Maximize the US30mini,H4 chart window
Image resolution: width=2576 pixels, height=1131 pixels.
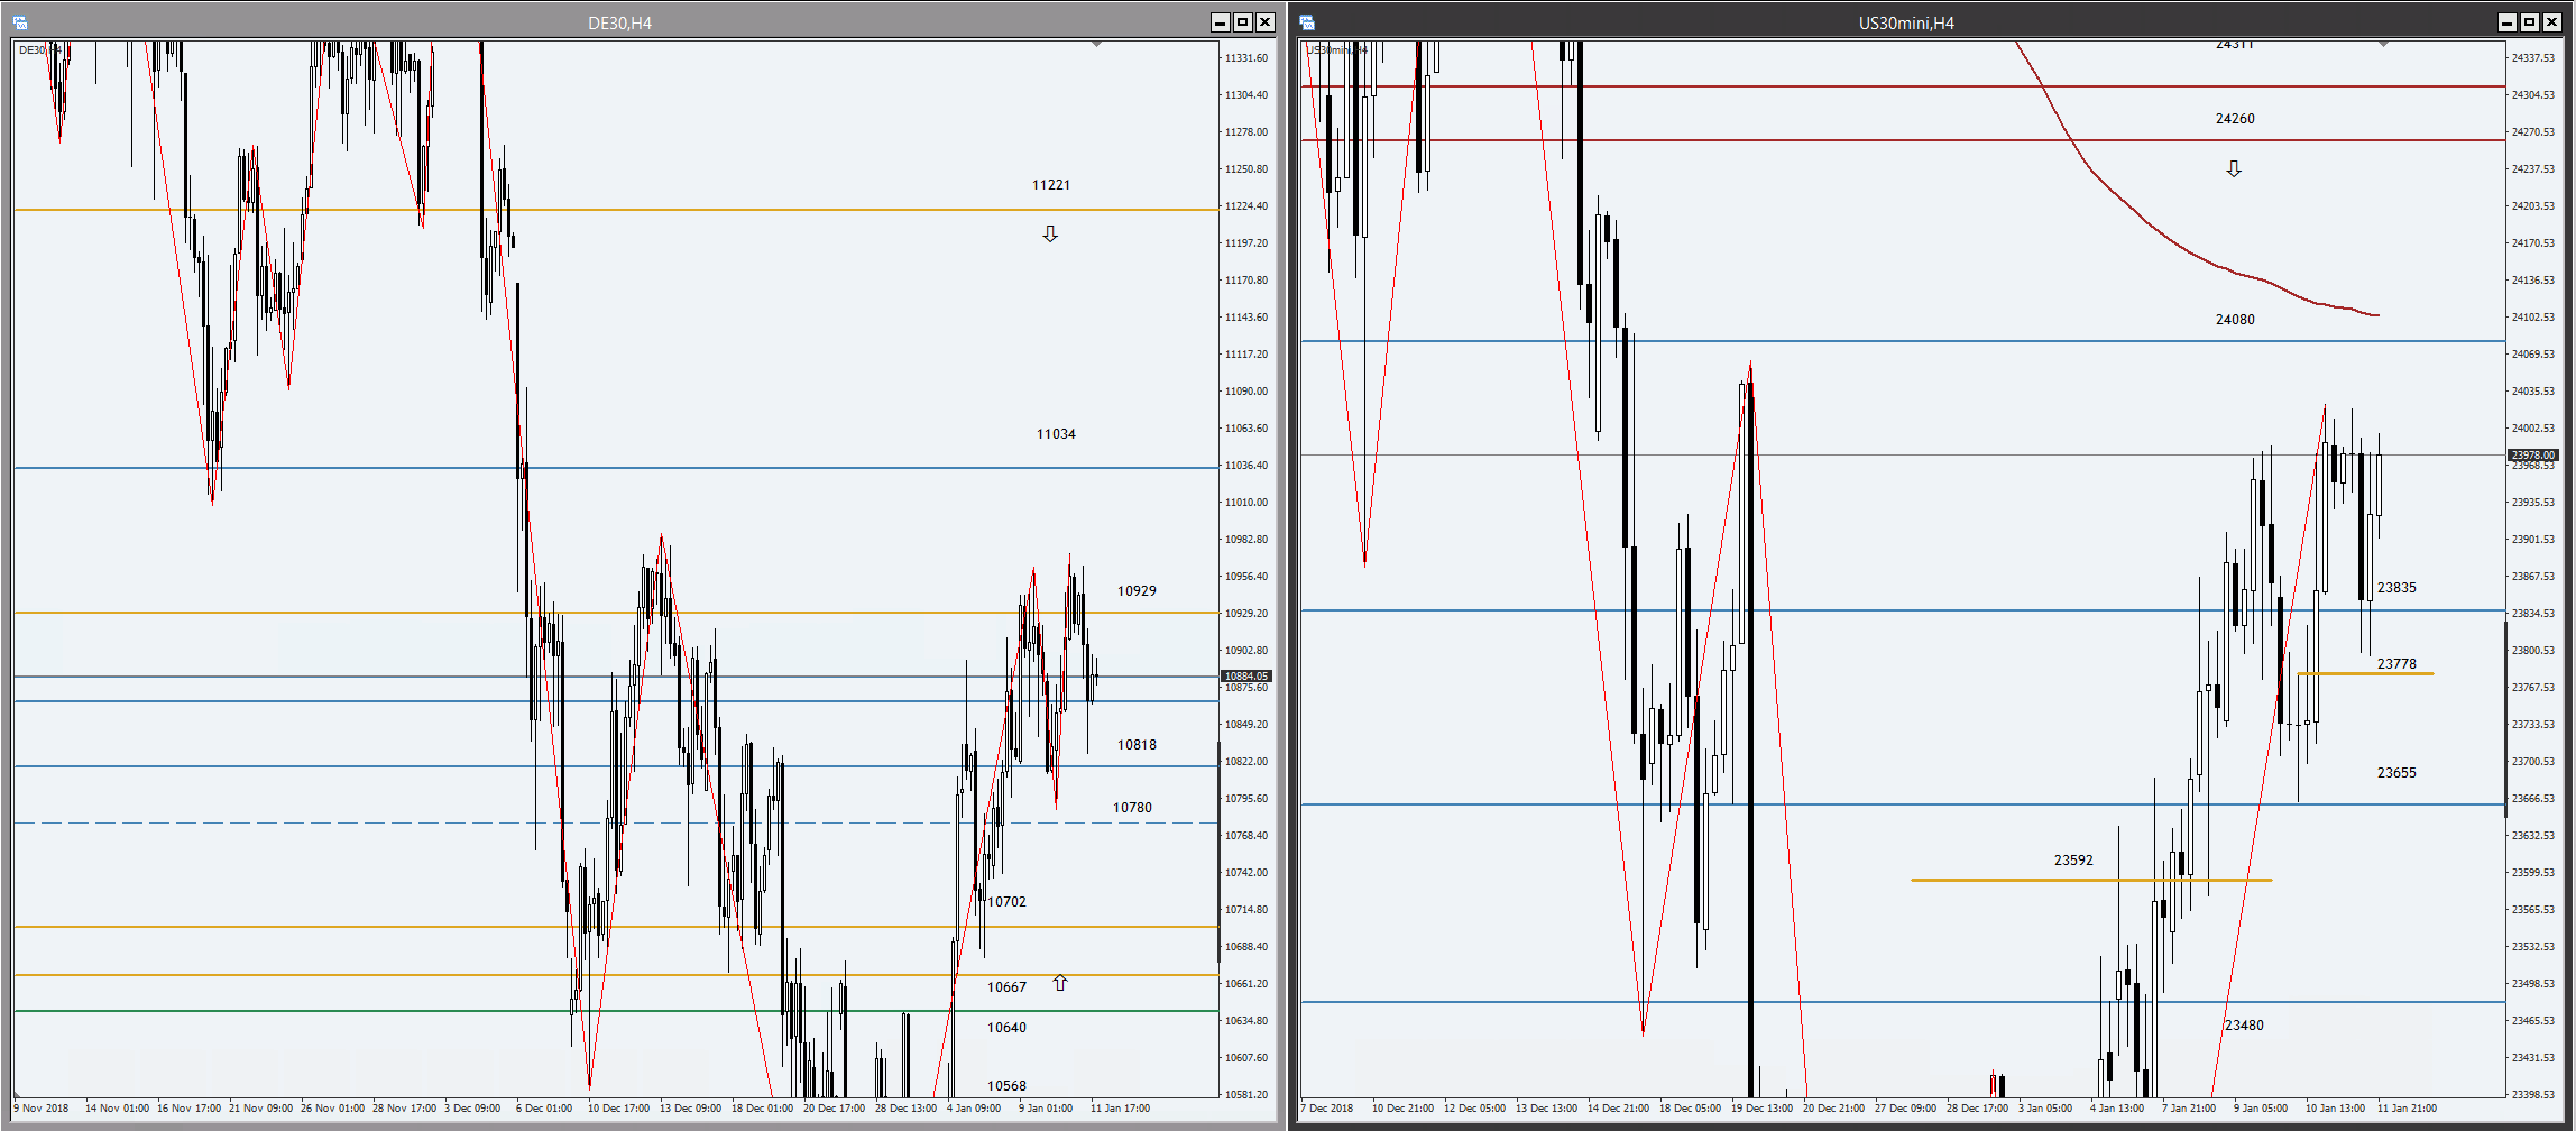2529,22
